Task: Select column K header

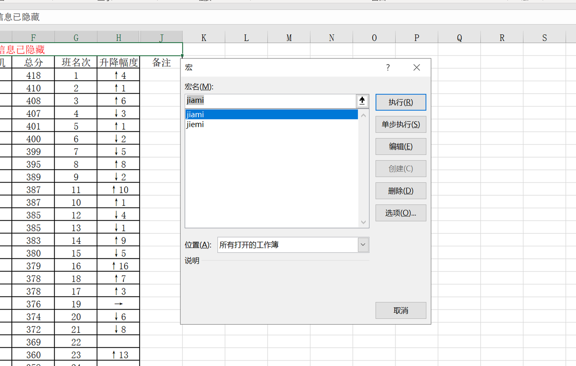Action: point(204,38)
